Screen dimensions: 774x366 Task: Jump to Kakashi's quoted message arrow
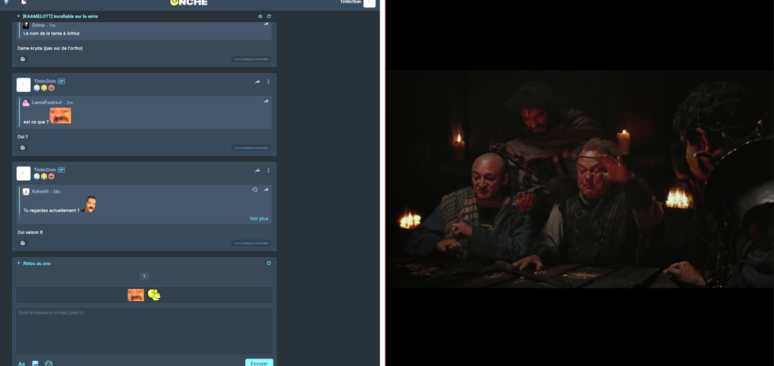tap(266, 189)
